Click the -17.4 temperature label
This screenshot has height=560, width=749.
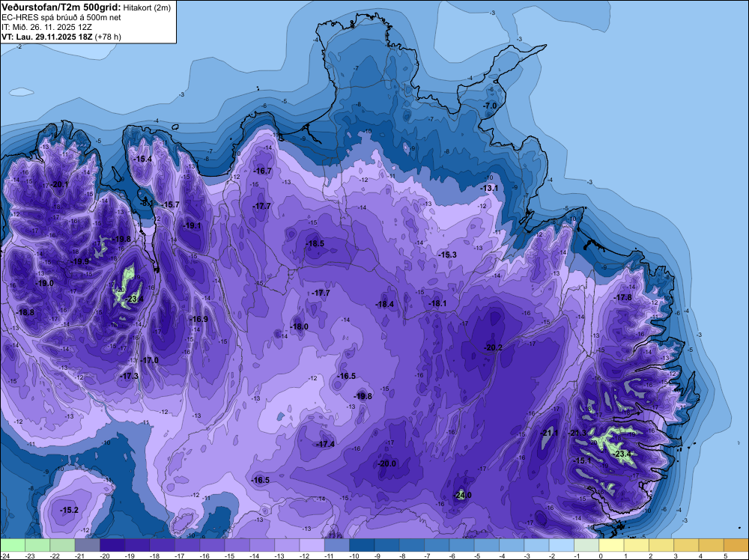325,444
